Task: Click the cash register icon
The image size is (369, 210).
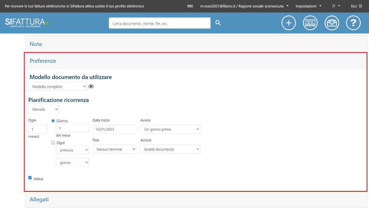Action: (332, 23)
